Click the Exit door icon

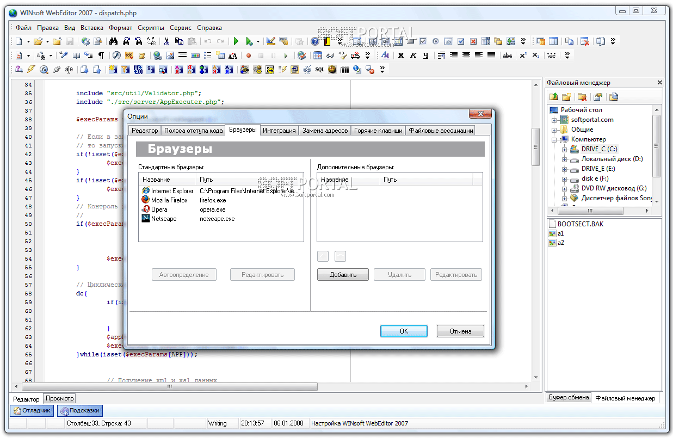pos(326,41)
